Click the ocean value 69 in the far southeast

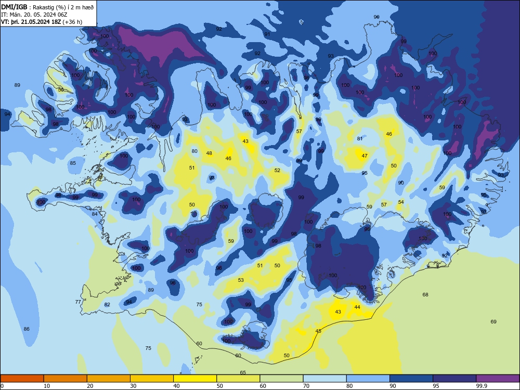pos(493,321)
